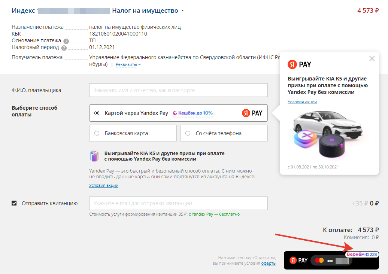Click tax period date 01.12.2021
The height and width of the screenshot is (274, 388).
click(x=102, y=47)
